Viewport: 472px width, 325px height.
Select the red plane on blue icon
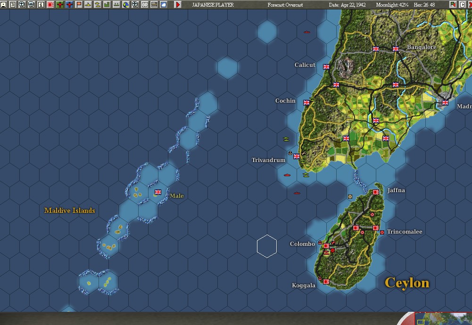(x=69, y=5)
